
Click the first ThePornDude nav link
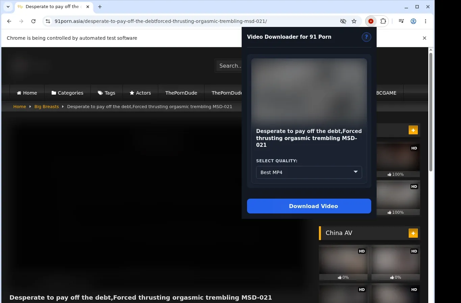181,93
